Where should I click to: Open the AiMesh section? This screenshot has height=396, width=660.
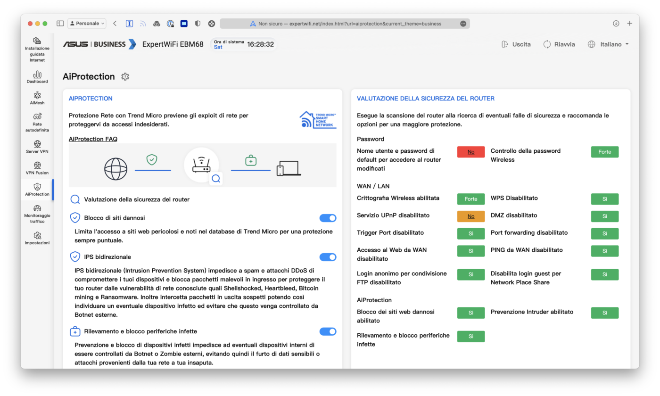coord(37,98)
